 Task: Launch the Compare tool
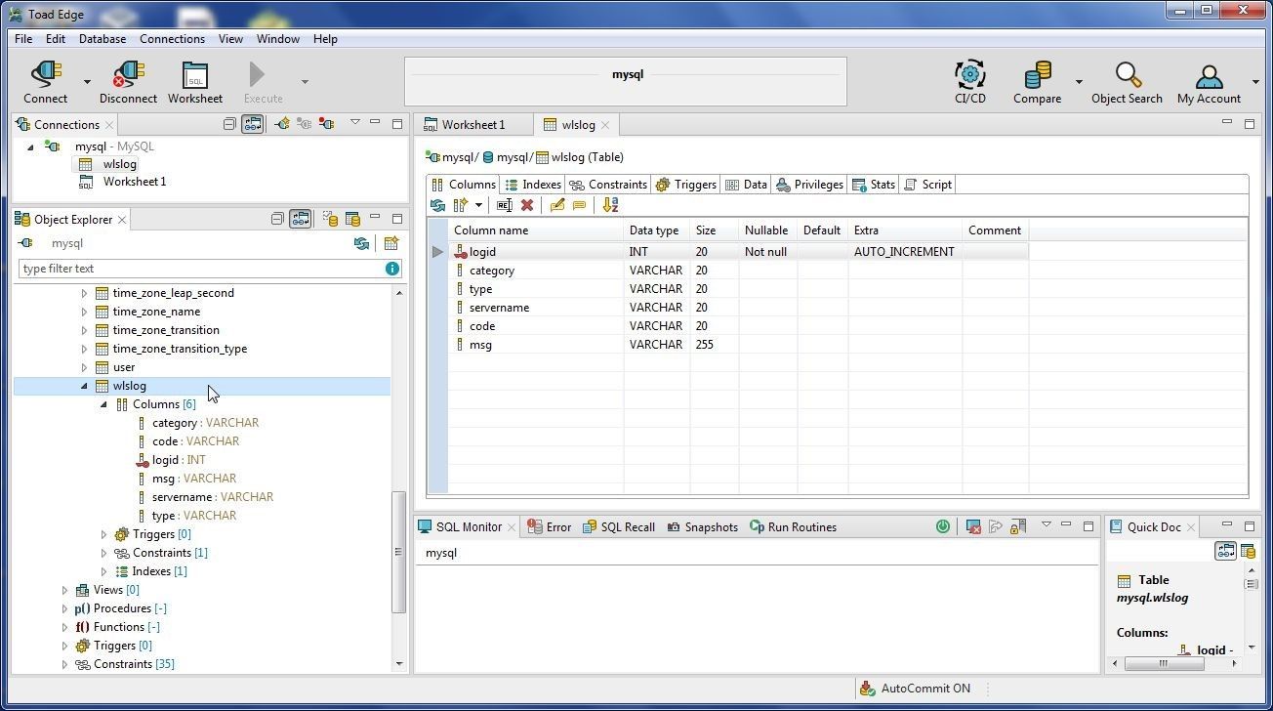pyautogui.click(x=1037, y=82)
